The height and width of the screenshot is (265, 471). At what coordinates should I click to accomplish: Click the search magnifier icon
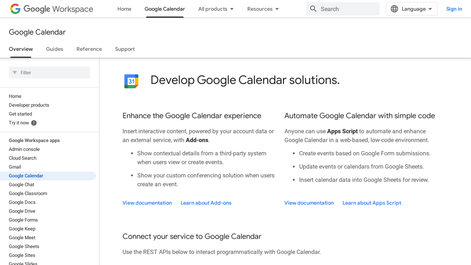(313, 9)
